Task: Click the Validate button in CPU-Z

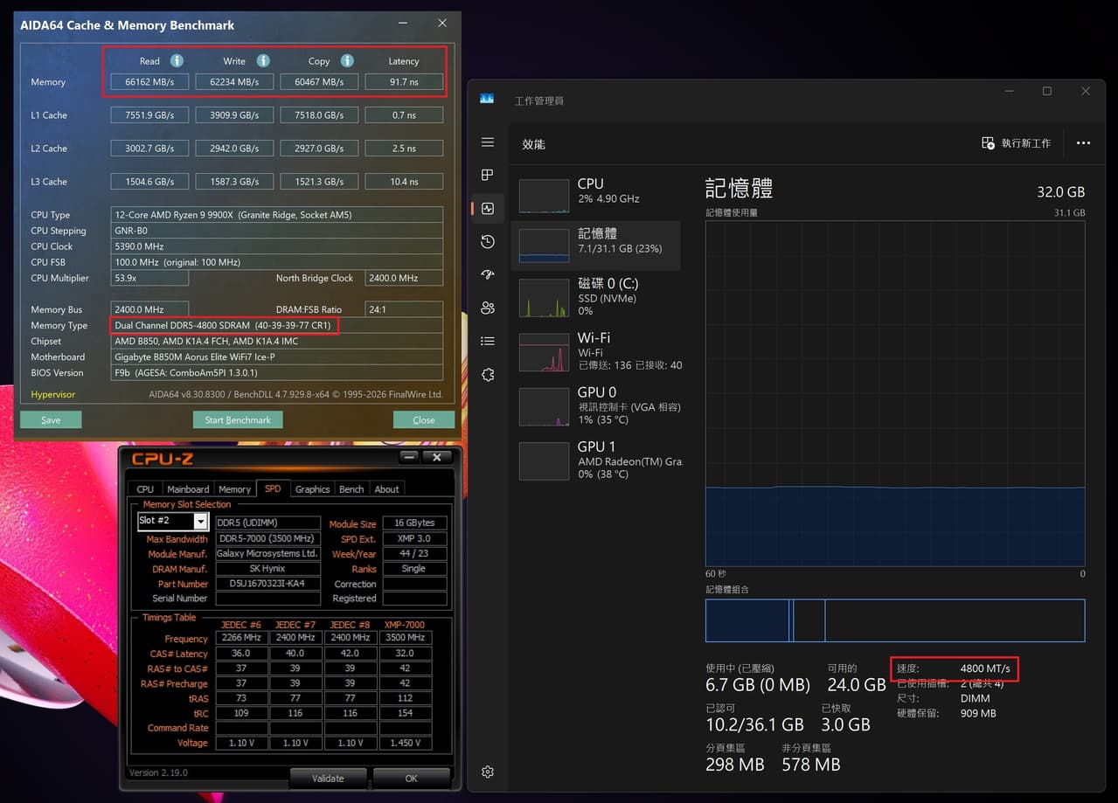Action: click(x=328, y=778)
